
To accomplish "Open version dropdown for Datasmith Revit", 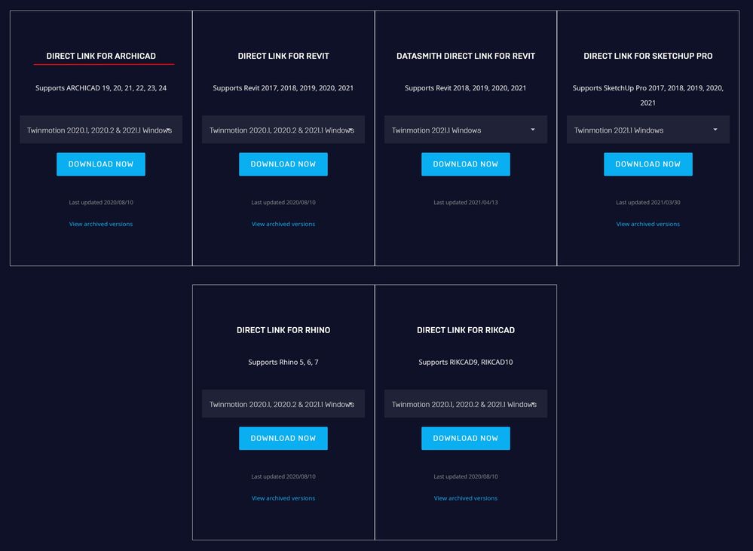I will [x=466, y=130].
